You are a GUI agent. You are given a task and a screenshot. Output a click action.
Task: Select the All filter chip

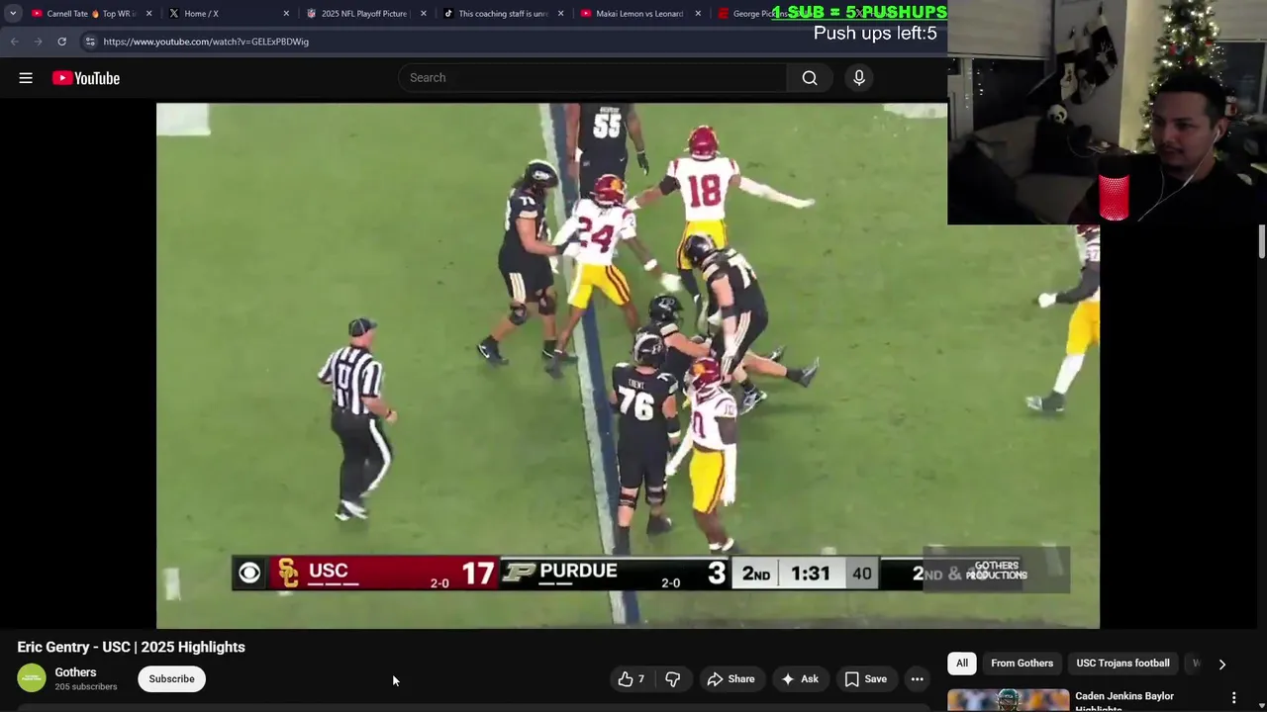[x=962, y=664]
